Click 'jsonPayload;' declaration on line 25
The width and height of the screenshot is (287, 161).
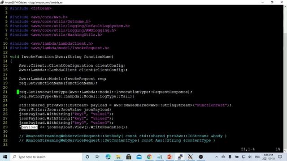[x=98, y=110]
